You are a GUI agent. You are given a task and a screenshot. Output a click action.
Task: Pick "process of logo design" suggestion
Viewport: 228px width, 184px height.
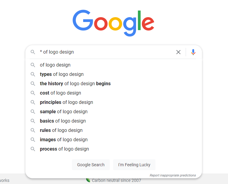pyautogui.click(x=64, y=149)
